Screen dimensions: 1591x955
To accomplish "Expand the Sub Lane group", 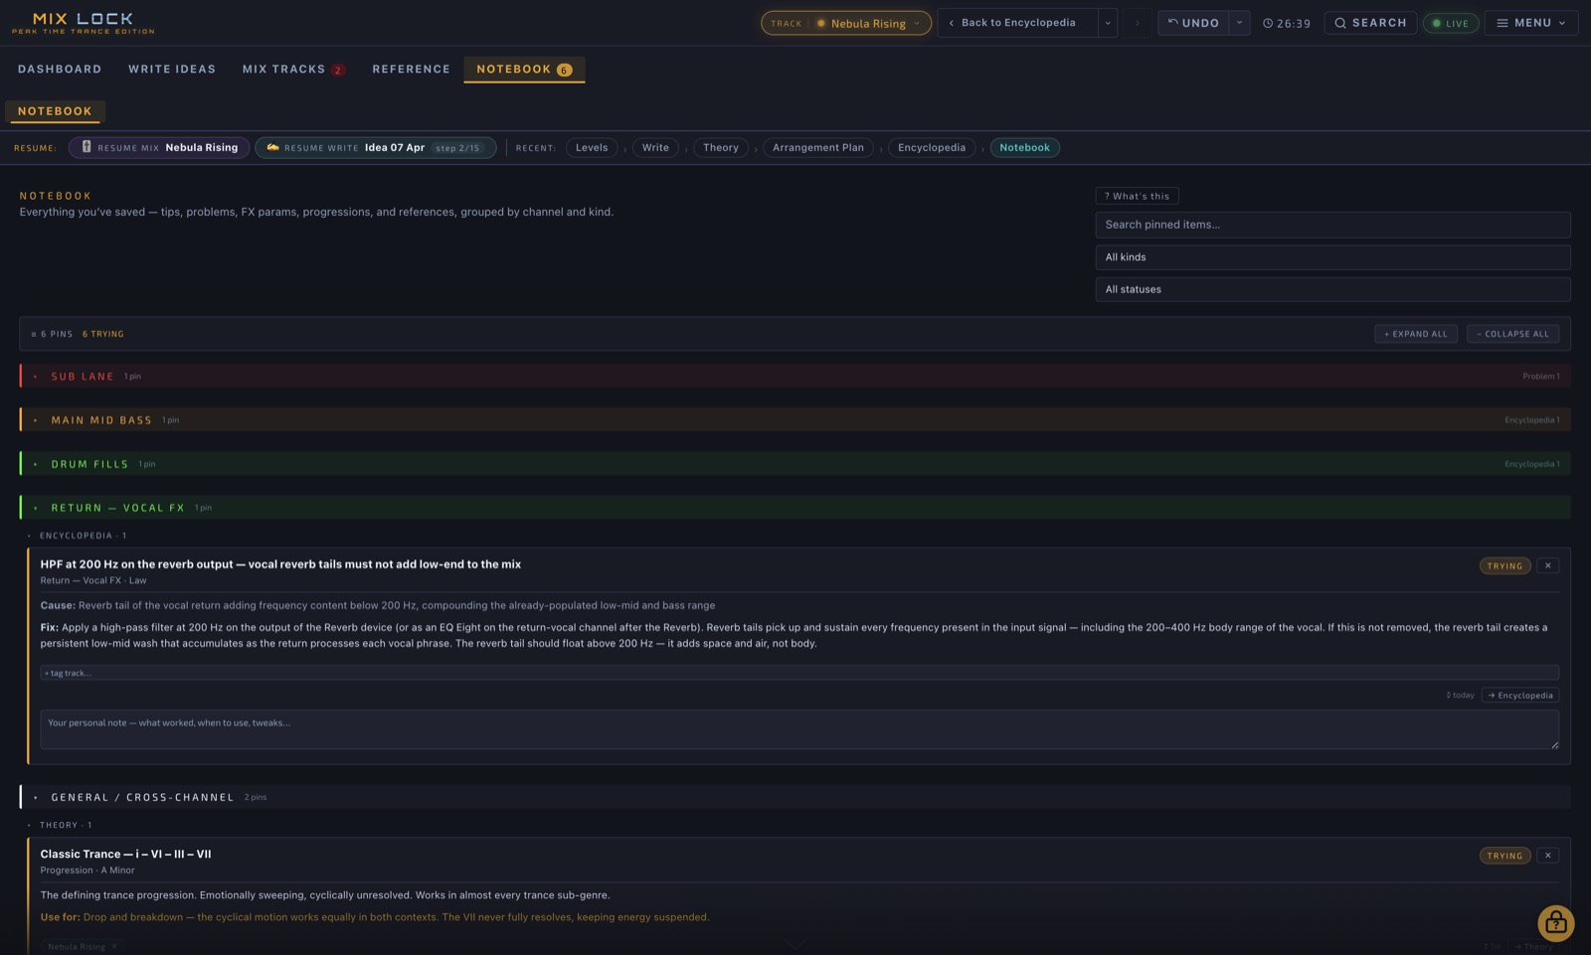I will (795, 376).
